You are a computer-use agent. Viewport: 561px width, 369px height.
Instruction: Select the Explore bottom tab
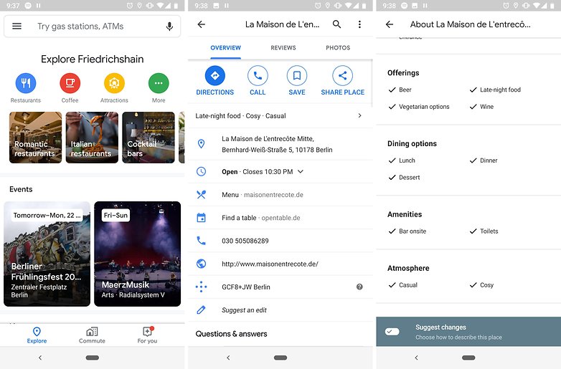point(37,335)
